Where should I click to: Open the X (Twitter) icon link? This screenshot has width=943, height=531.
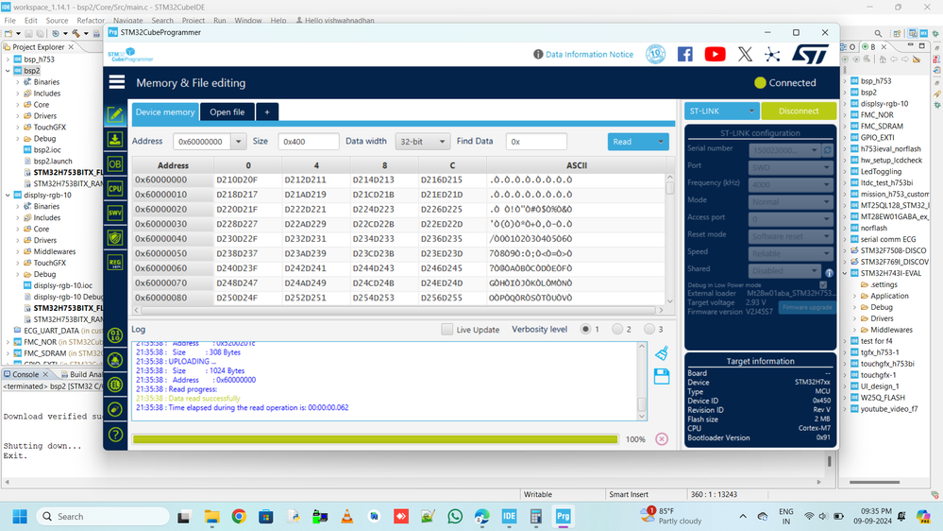(745, 54)
